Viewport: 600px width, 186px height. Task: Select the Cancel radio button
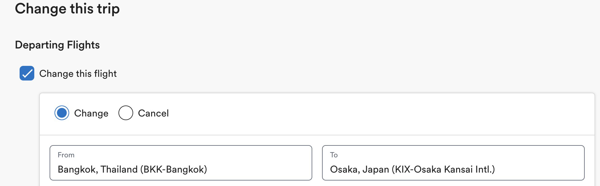[x=126, y=113]
